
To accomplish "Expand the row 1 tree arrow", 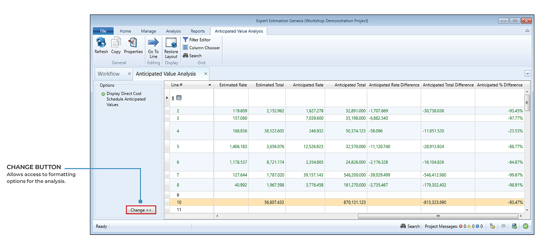I will point(168,98).
